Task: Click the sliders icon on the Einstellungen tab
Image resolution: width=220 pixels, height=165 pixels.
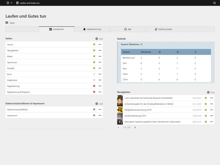Action: point(155,29)
